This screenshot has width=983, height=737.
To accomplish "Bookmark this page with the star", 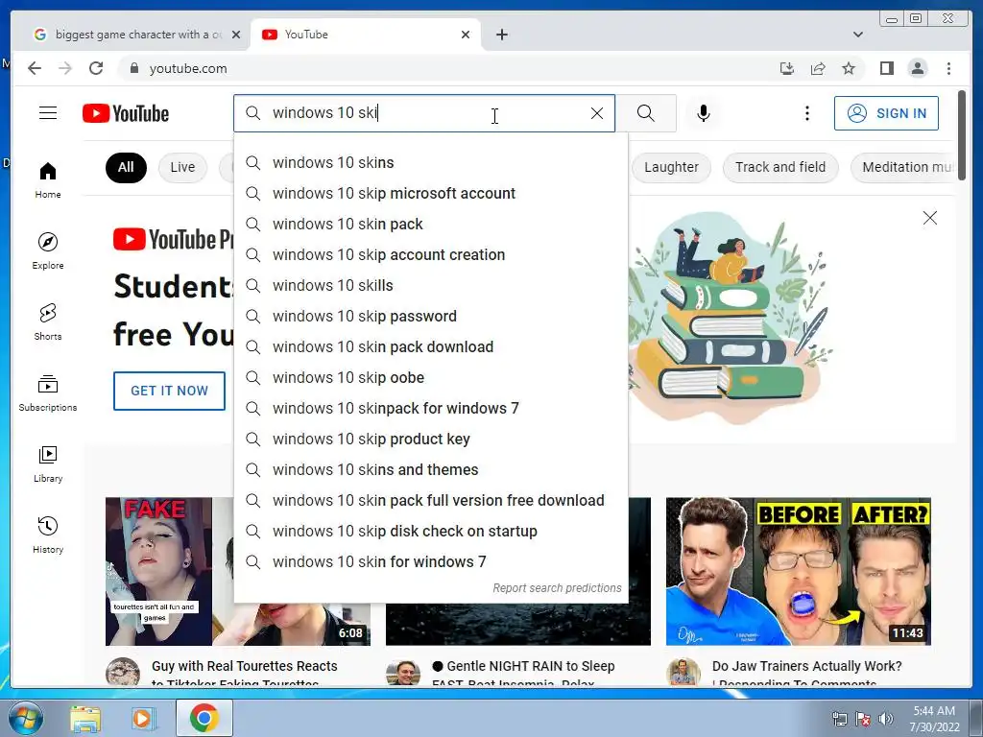I will click(849, 68).
